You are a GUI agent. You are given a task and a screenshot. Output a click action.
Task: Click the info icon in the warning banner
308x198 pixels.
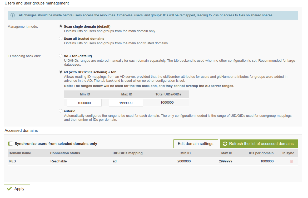coord(13,15)
